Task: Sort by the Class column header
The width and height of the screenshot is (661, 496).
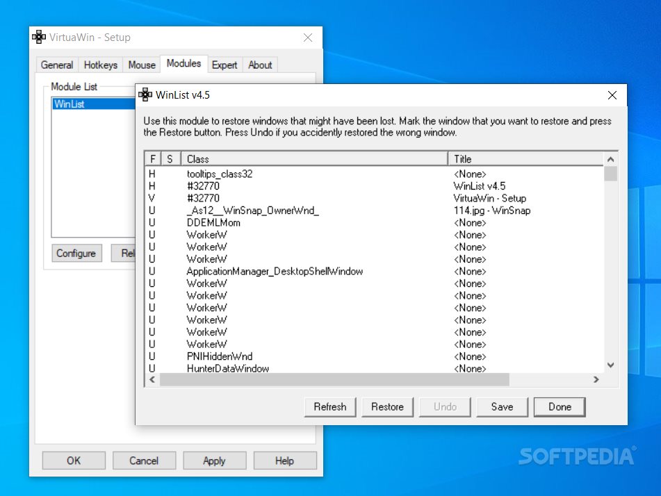Action: click(x=314, y=159)
